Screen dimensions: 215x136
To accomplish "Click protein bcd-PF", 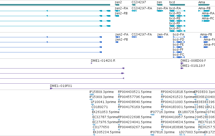I will 177,52.
